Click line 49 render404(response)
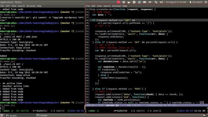The height and width of the screenshot is (117, 208). (114, 78)
